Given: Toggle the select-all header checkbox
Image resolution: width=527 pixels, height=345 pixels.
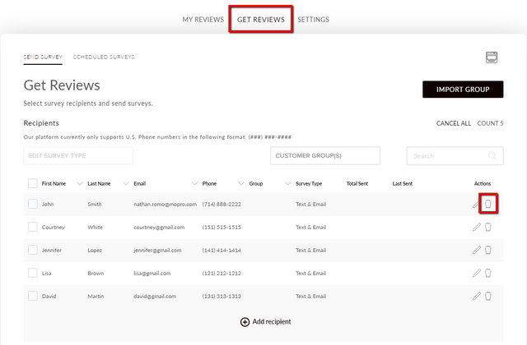Looking at the screenshot, I should 33,183.
